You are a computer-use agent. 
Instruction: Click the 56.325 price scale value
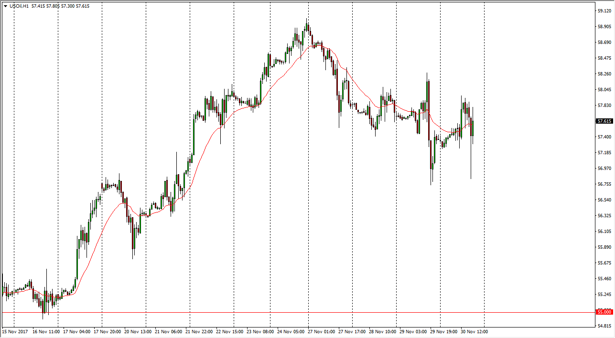click(x=604, y=216)
